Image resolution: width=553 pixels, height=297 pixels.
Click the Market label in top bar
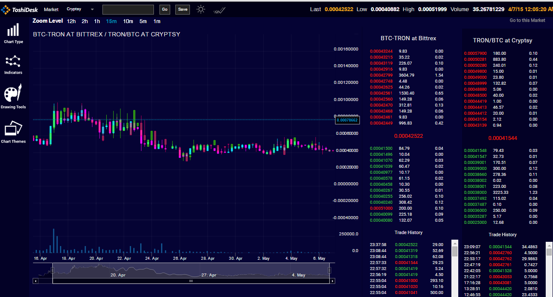51,9
